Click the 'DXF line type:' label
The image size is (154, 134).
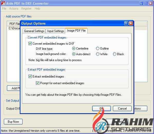pyautogui.click(x=44, y=49)
